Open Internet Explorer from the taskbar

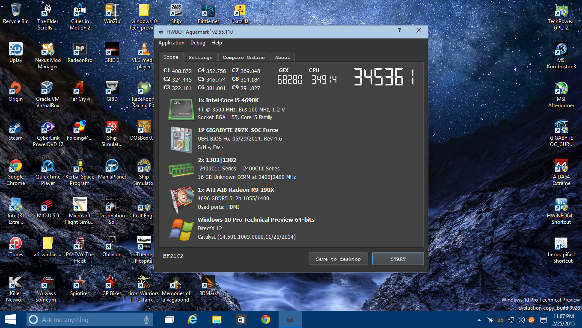193,319
